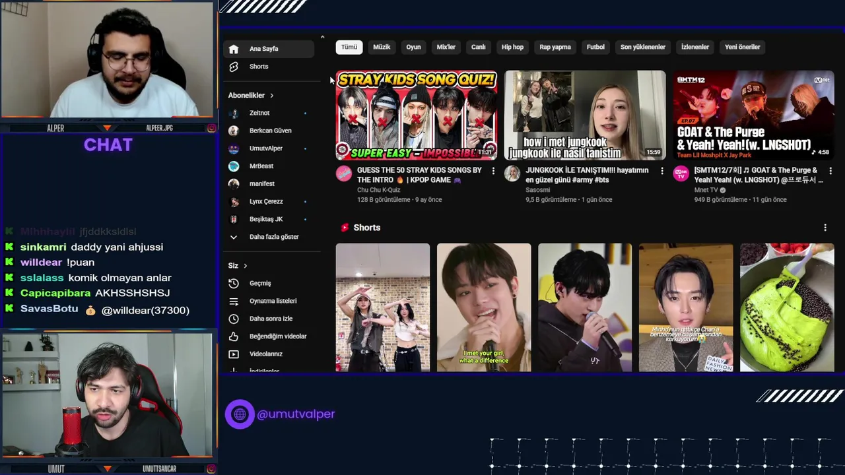Open manifest channel avatar
This screenshot has width=845, height=475.
(233, 183)
